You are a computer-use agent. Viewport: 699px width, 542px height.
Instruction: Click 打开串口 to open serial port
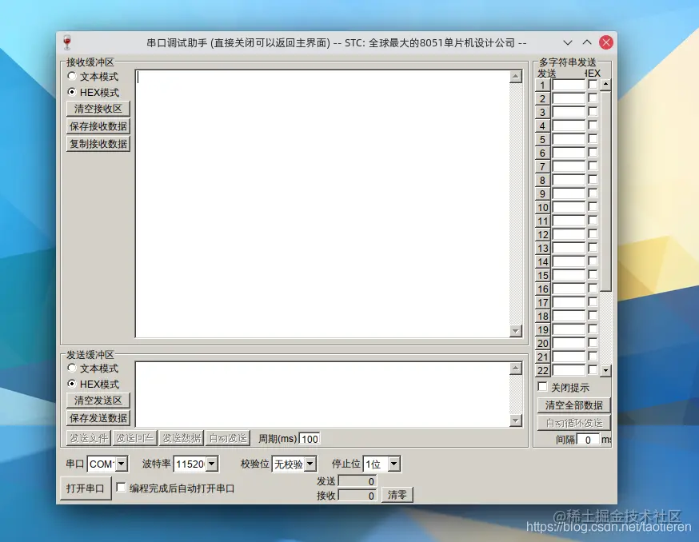pyautogui.click(x=85, y=488)
